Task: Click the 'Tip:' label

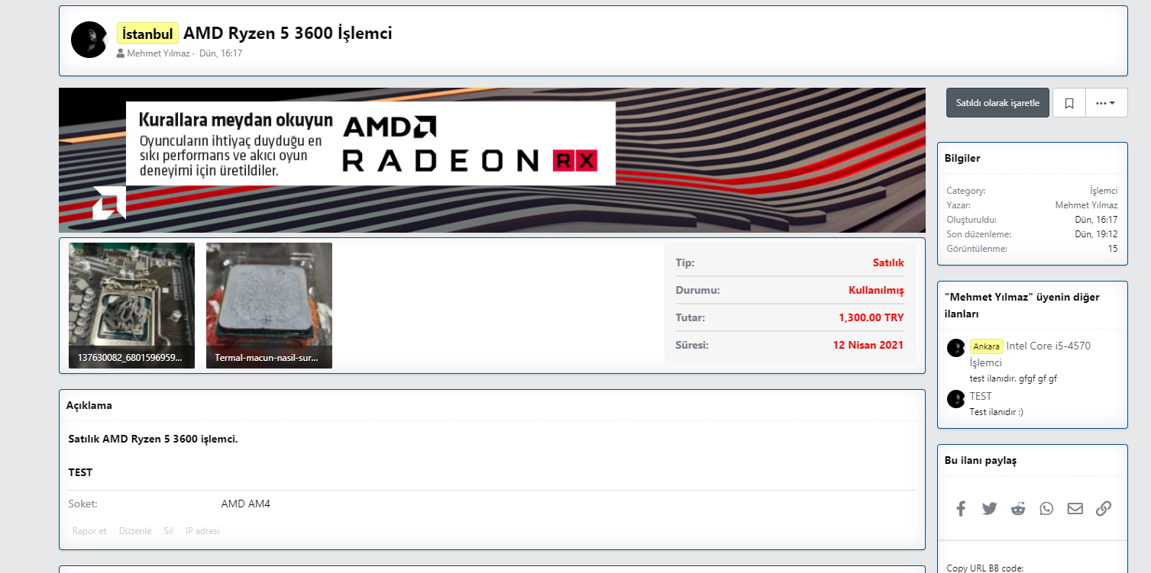Action: pyautogui.click(x=685, y=262)
